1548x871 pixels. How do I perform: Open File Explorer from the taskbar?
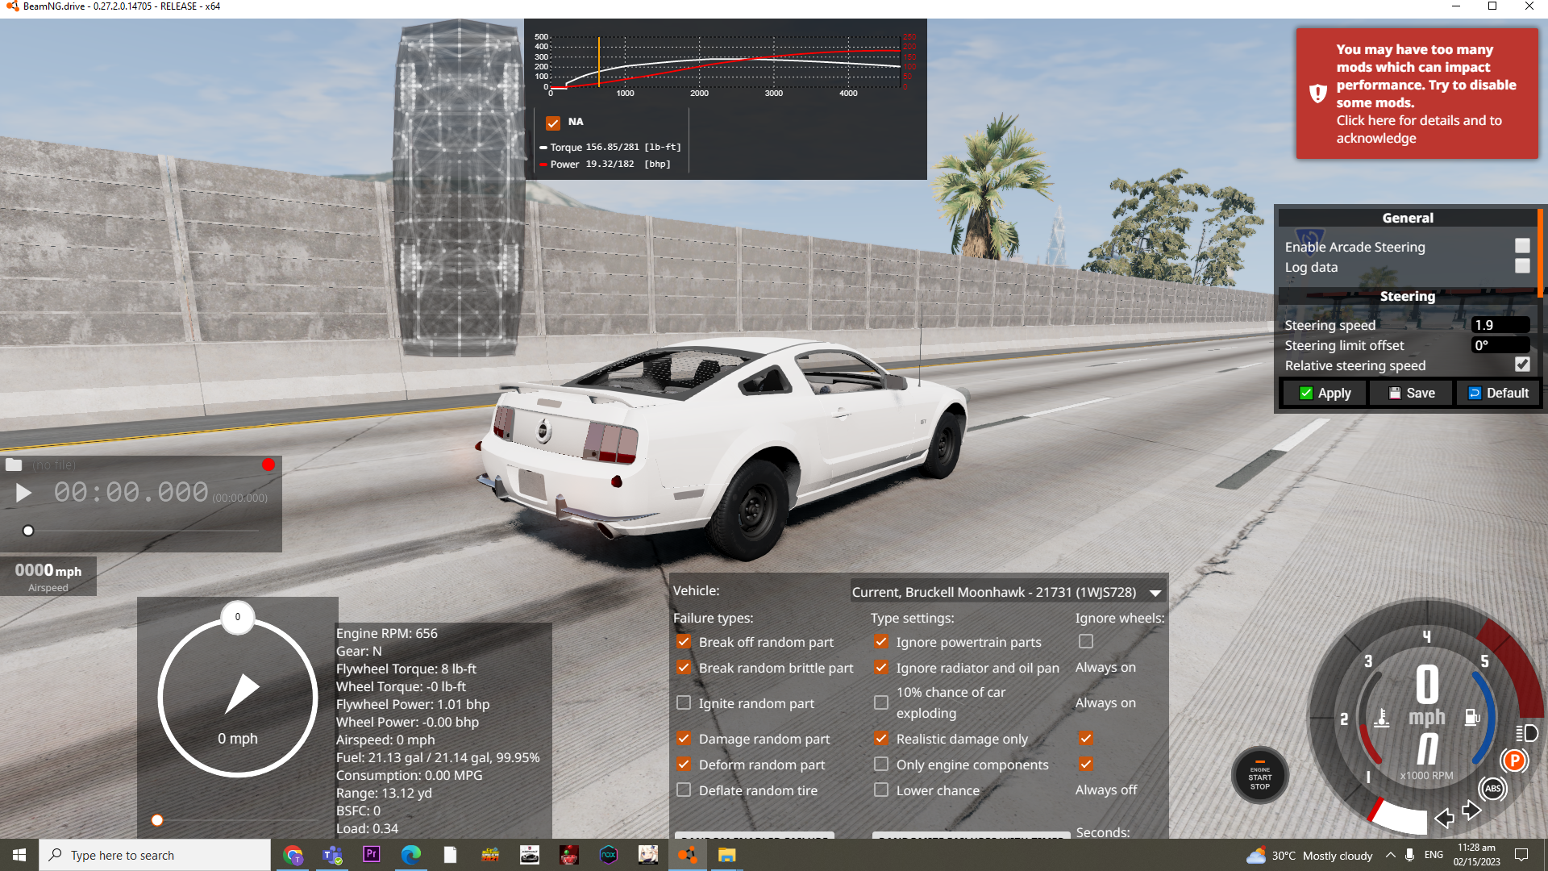point(727,855)
